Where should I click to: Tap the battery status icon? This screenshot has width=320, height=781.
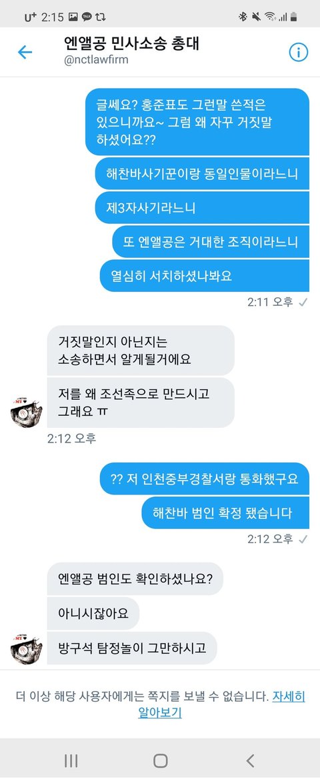click(294, 17)
